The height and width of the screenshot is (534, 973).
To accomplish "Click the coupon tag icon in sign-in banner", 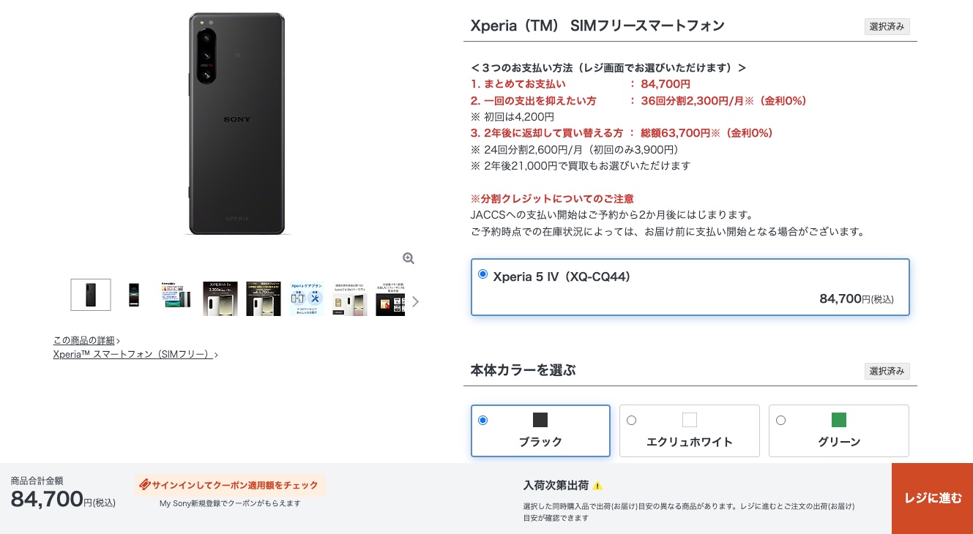I will (x=144, y=485).
